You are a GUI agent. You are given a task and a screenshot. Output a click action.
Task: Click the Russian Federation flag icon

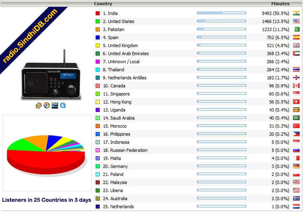click(296, 150)
